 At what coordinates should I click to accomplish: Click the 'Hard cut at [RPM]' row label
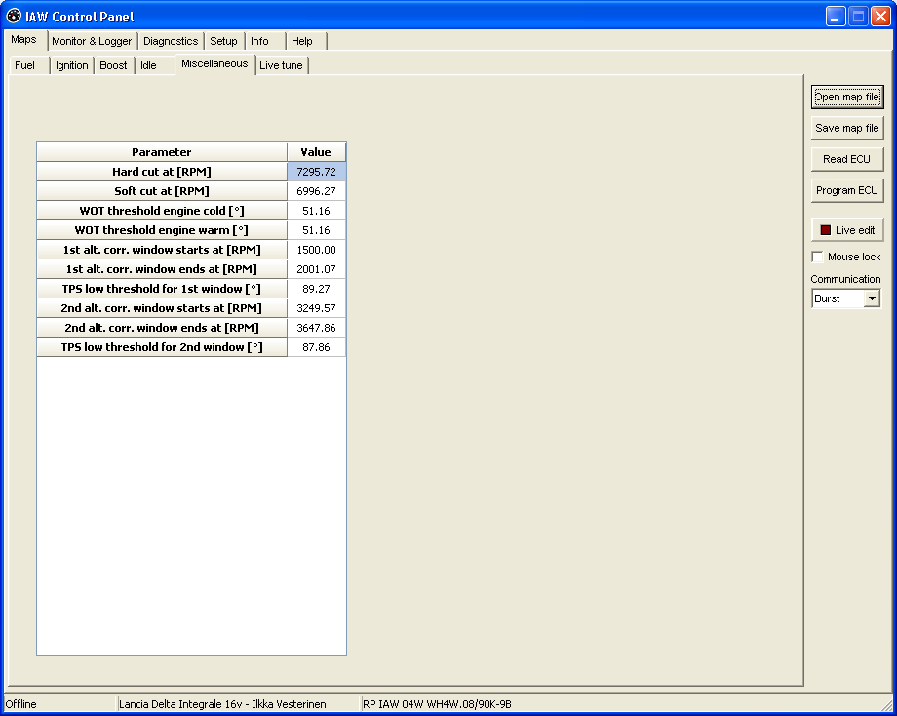[x=162, y=172]
